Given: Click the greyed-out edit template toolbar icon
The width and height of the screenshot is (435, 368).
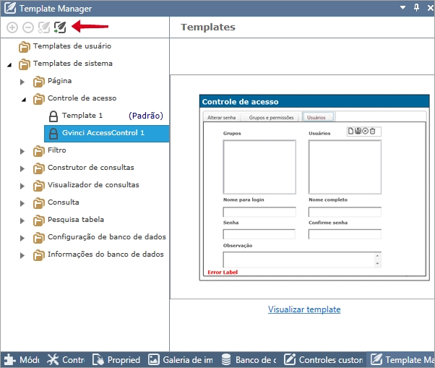Looking at the screenshot, I should point(44,27).
